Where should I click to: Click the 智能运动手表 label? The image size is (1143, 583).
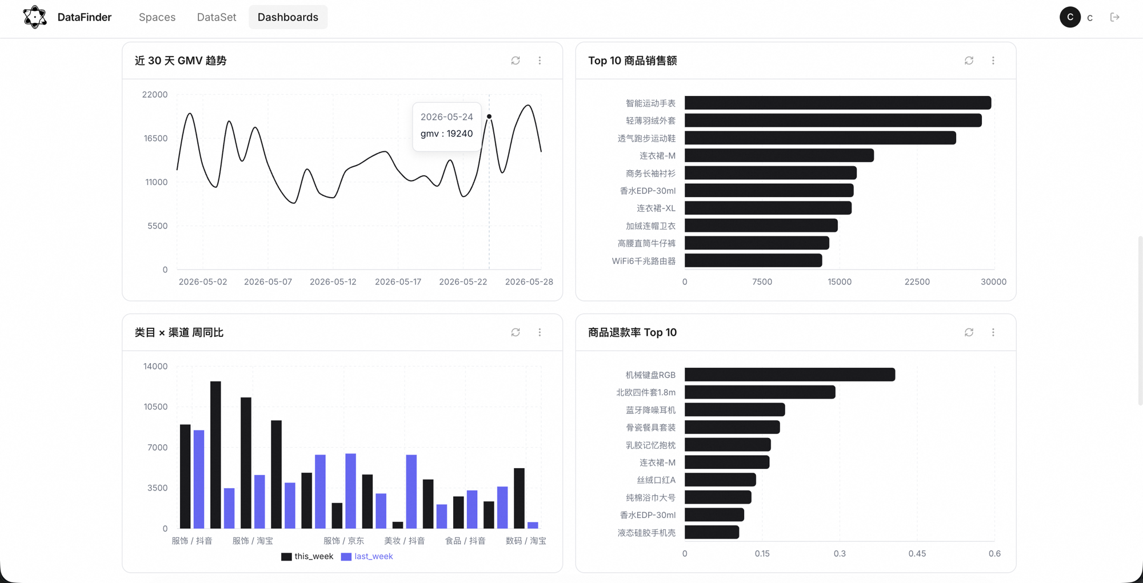(650, 103)
